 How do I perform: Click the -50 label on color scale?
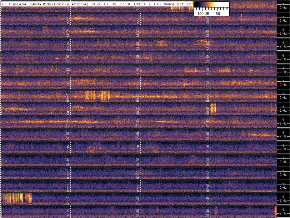point(217,13)
